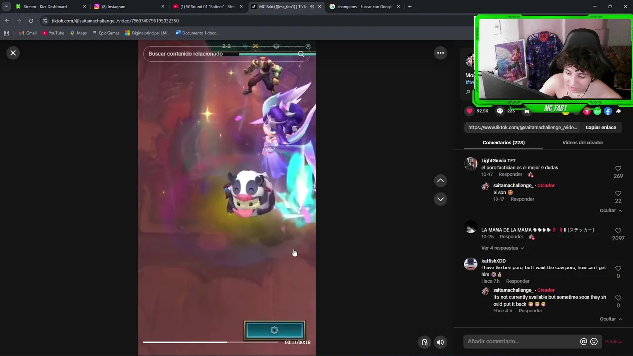Switch to the champions Google search tab
Screen dimensions: 633x356
coord(364,7)
